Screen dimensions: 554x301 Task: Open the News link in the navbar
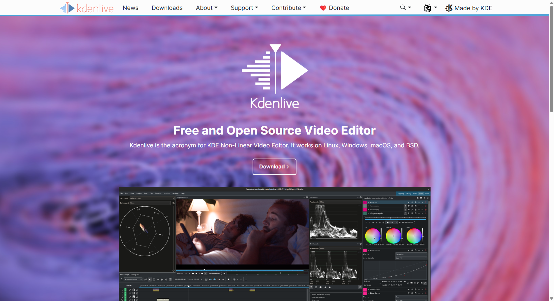(130, 8)
